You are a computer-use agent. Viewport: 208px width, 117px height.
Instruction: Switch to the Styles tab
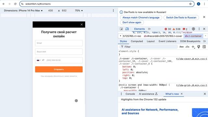(123, 41)
